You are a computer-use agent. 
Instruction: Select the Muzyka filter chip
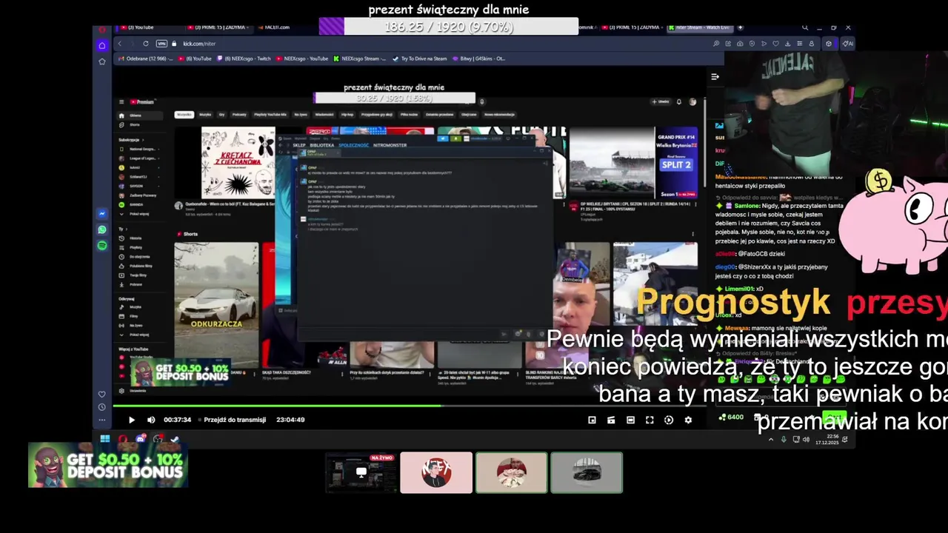click(205, 115)
